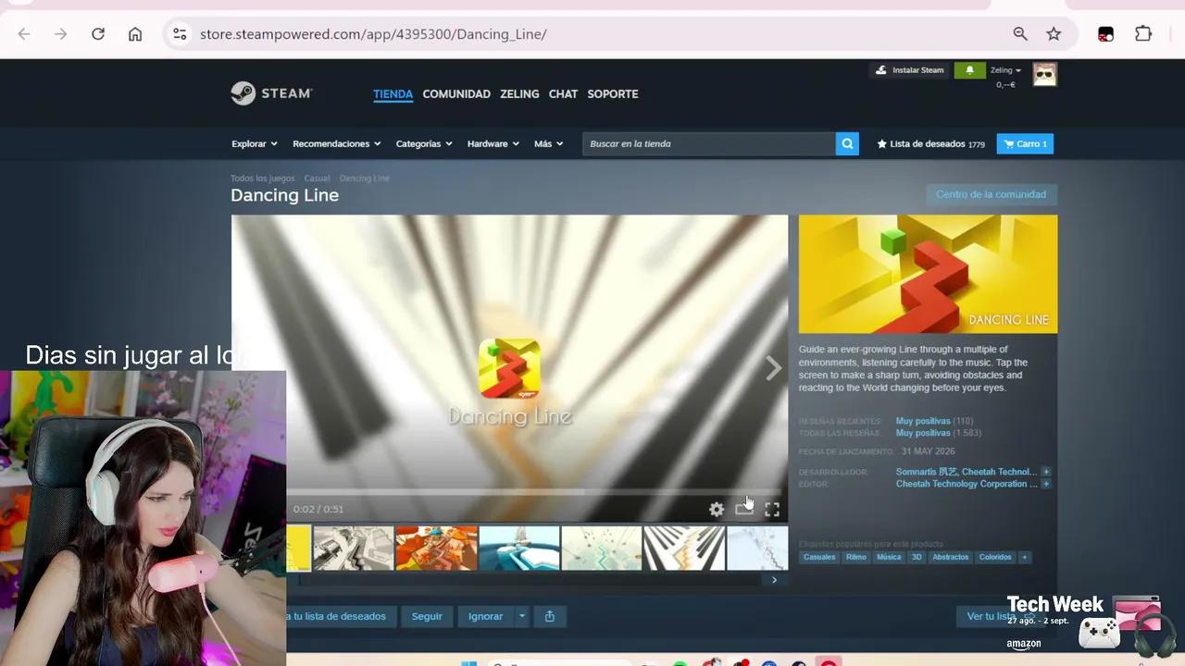Open Steam notifications bell
Viewport: 1185px width, 666px height.
(x=970, y=70)
